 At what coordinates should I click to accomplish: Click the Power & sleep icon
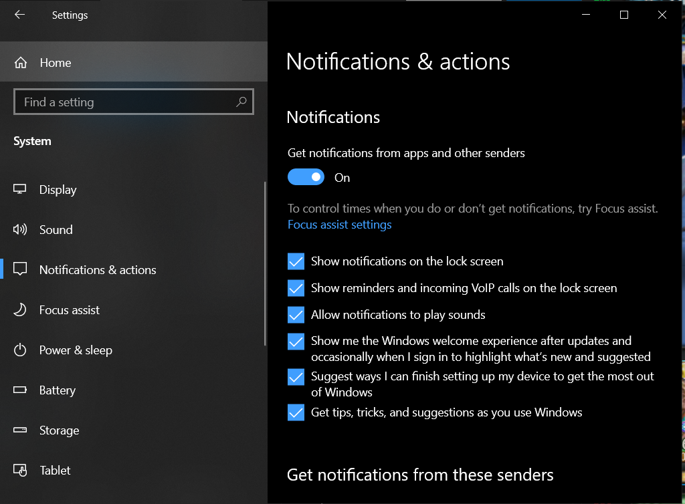pyautogui.click(x=20, y=350)
